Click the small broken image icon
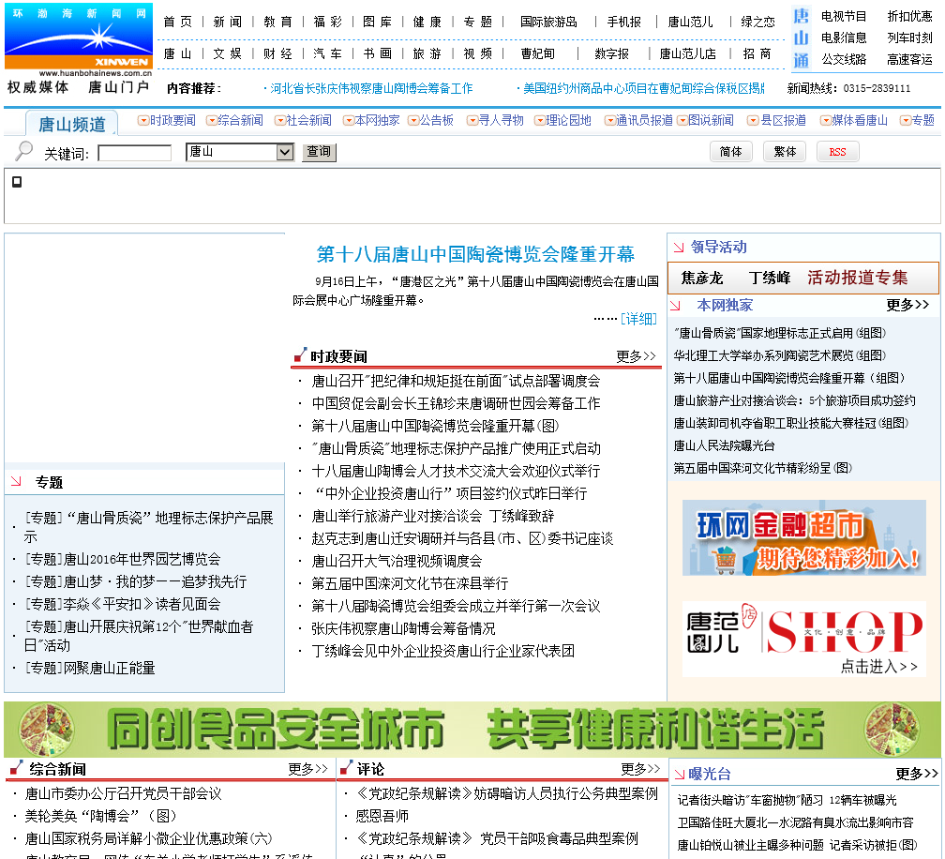 coord(17,181)
